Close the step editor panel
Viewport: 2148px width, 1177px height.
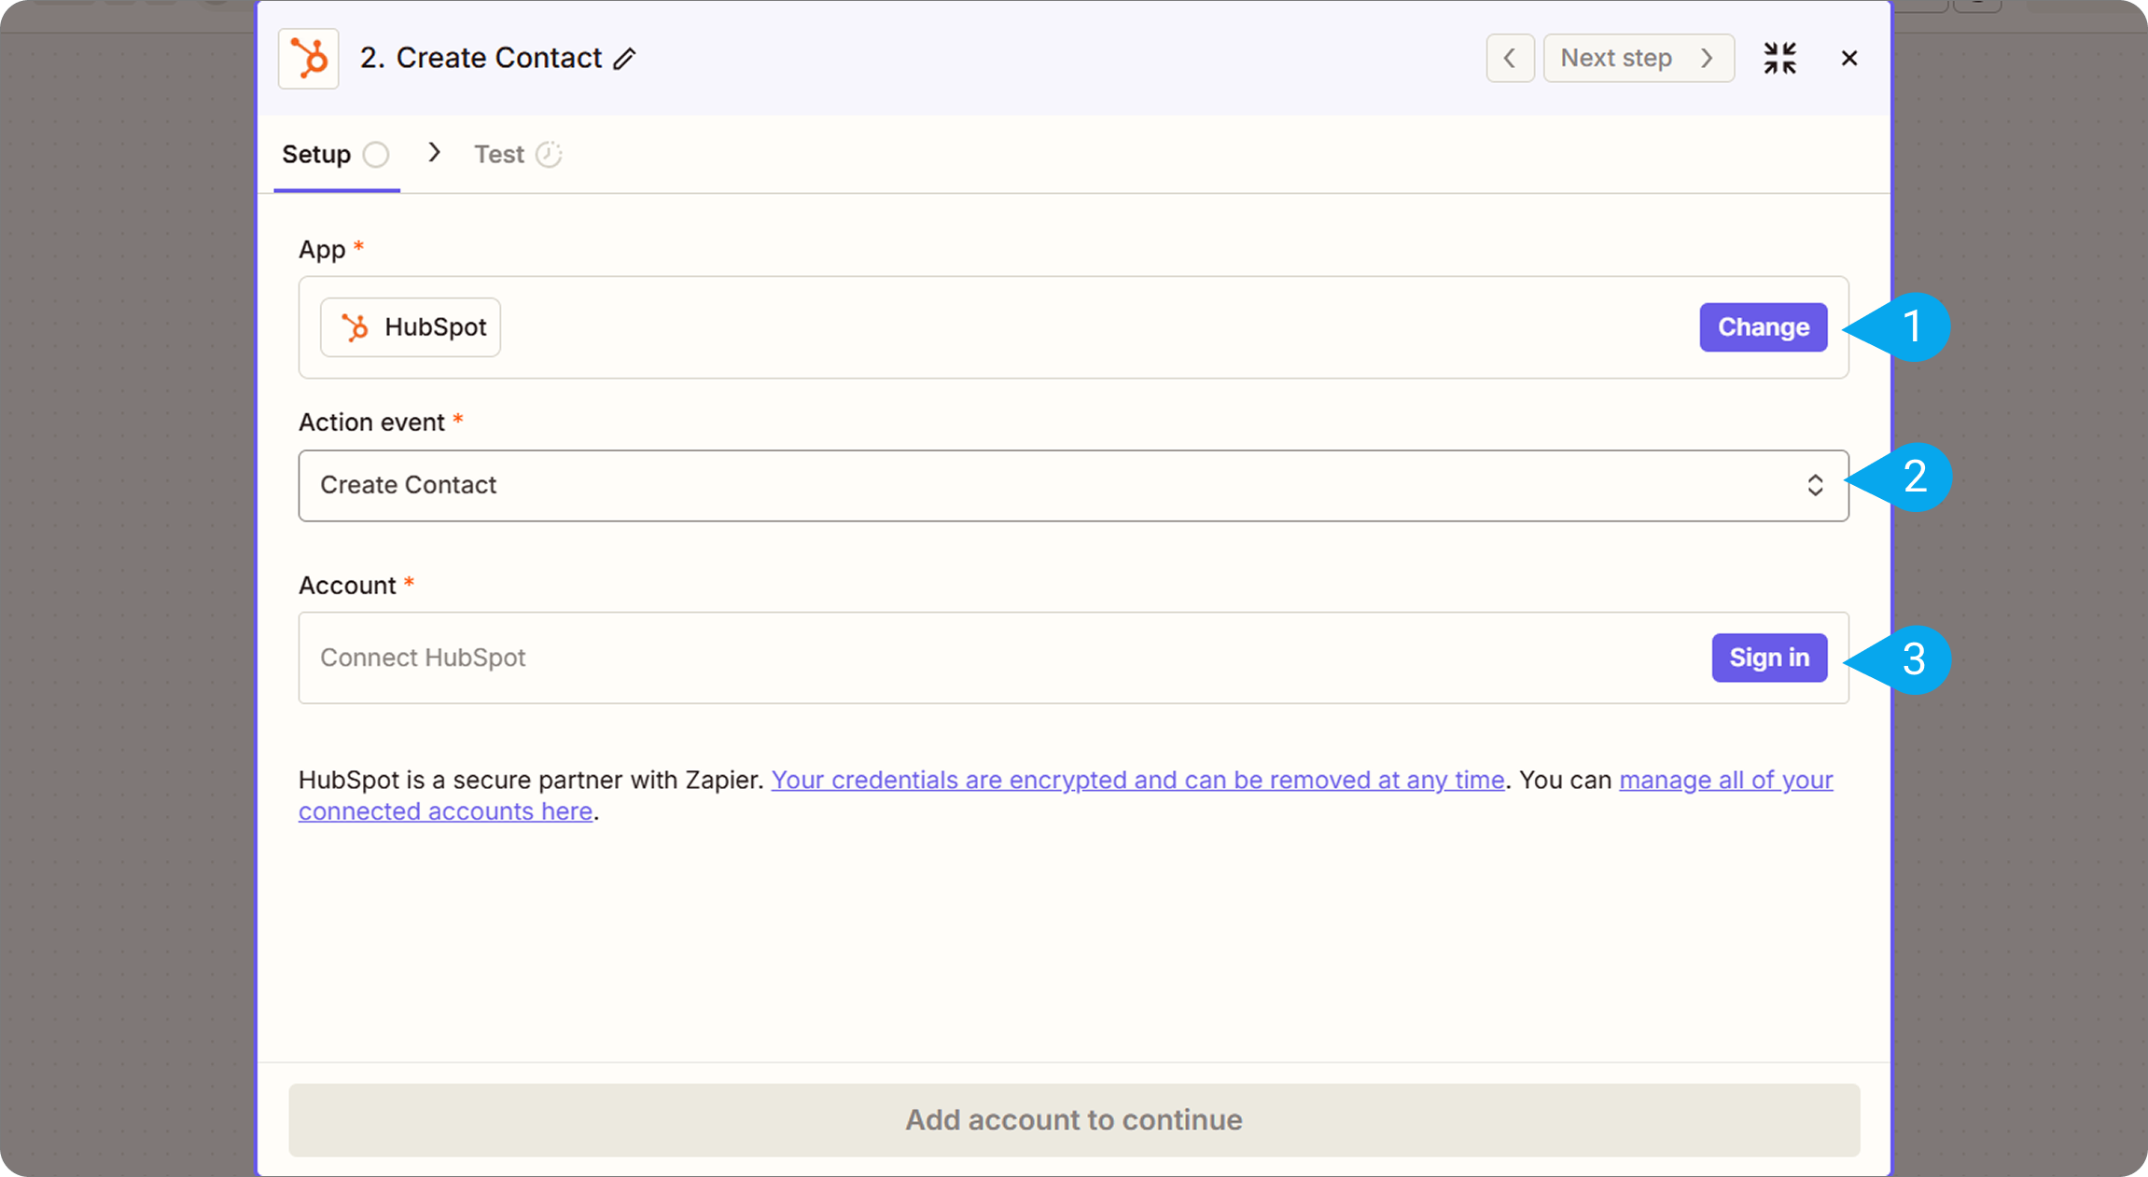[1848, 59]
